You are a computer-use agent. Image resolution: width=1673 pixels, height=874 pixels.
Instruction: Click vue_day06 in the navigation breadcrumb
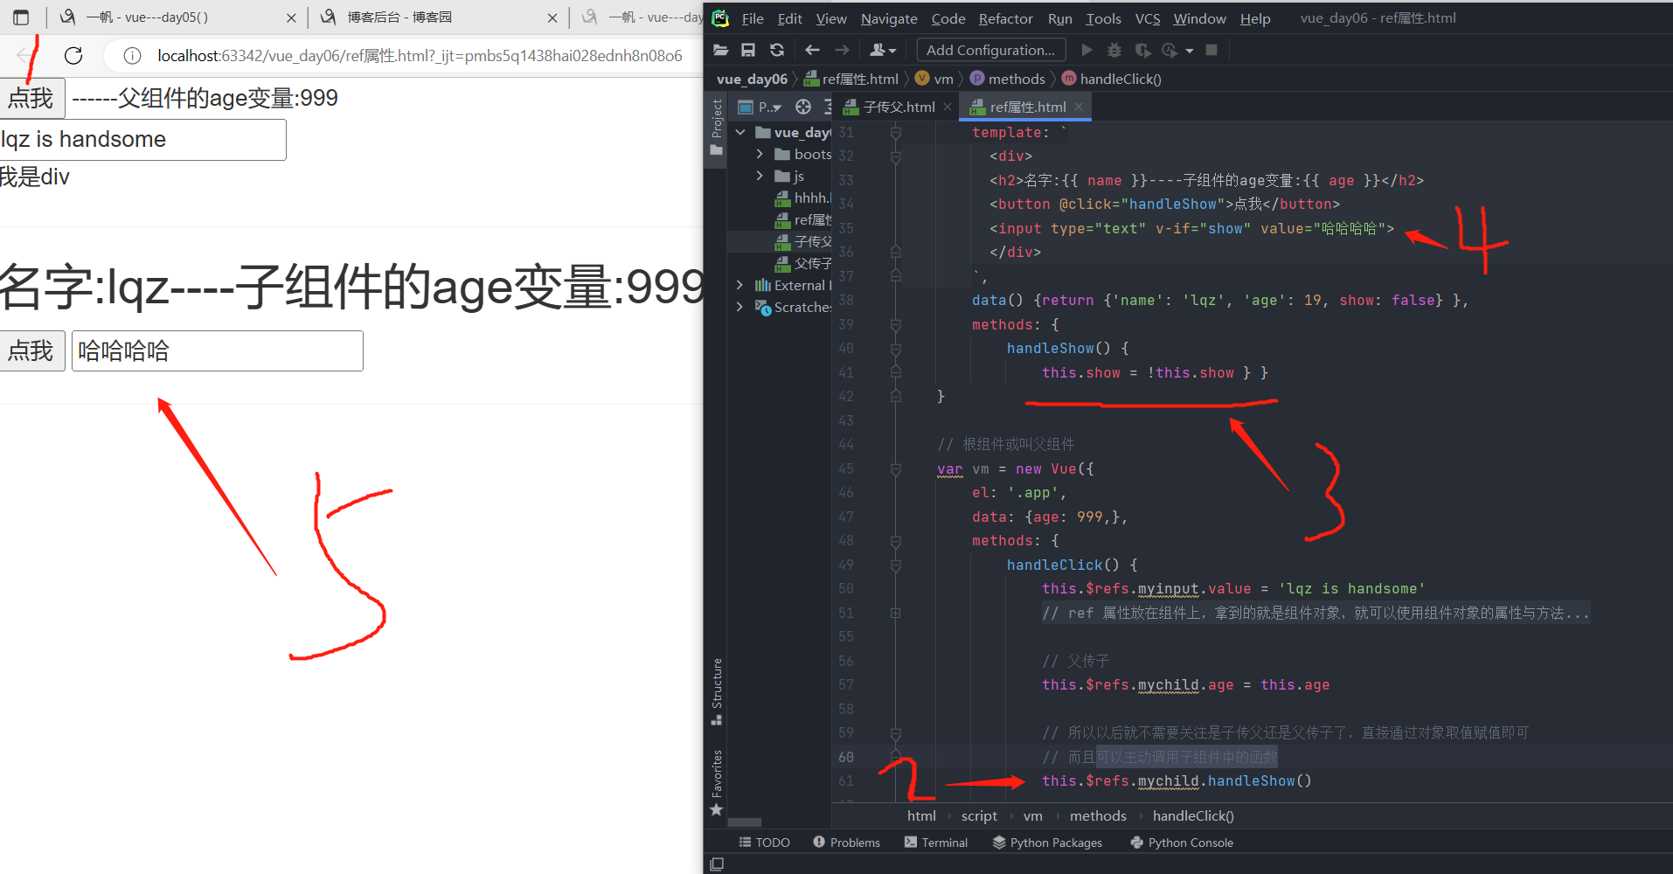pyautogui.click(x=752, y=79)
